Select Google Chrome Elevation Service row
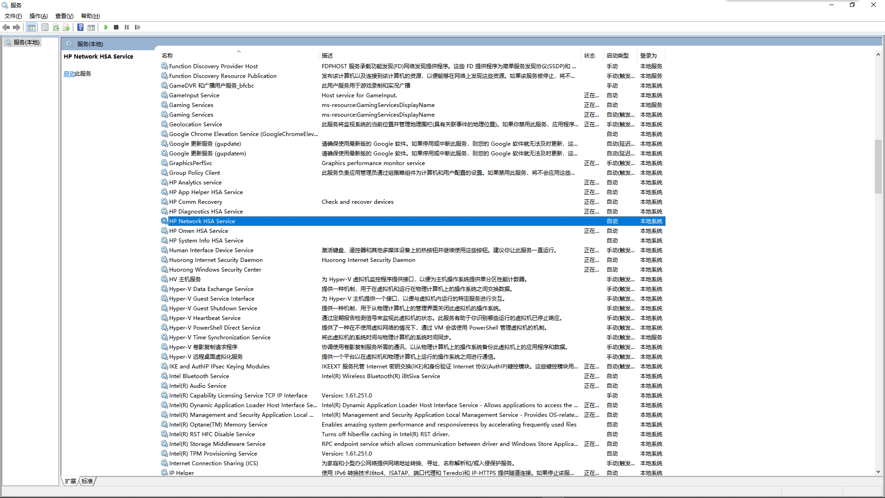The width and height of the screenshot is (885, 498). [x=413, y=134]
